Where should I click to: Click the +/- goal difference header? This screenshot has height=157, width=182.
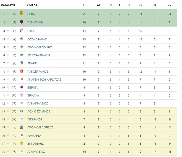point(169,5)
